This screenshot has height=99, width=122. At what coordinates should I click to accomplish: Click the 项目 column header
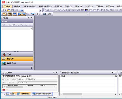click(x=87, y=76)
